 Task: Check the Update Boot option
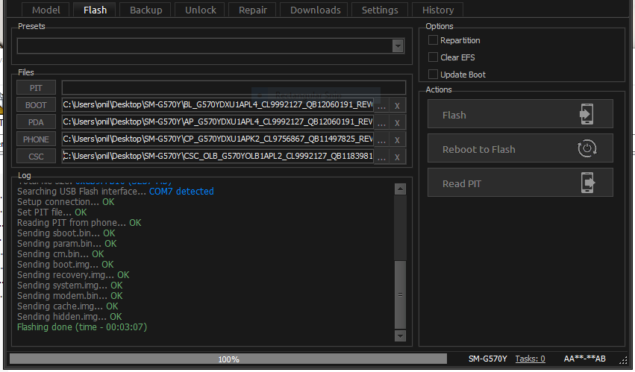point(433,74)
